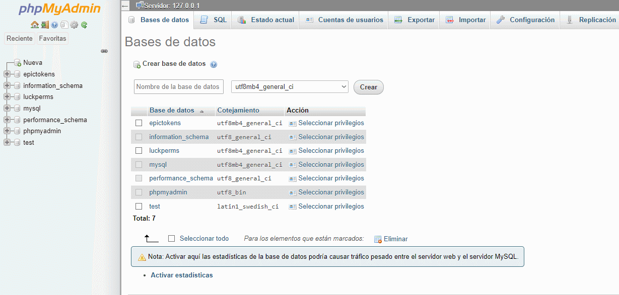Tick the checkbox for the test database

pyautogui.click(x=139, y=207)
